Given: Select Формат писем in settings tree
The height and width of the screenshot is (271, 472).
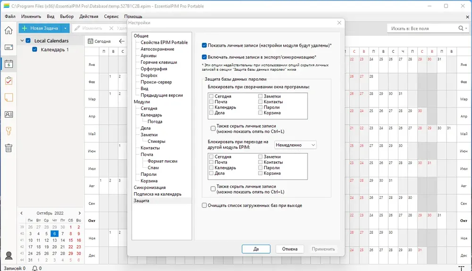Looking at the screenshot, I should [x=162, y=161].
